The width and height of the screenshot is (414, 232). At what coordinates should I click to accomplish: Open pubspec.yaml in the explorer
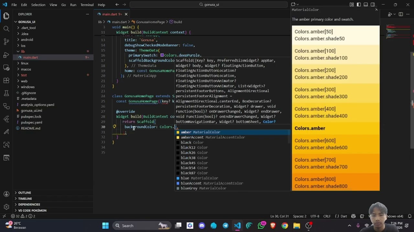point(31,122)
